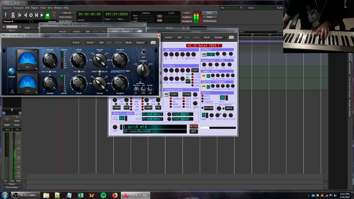
Task: Go to session end
Action: [25, 15]
